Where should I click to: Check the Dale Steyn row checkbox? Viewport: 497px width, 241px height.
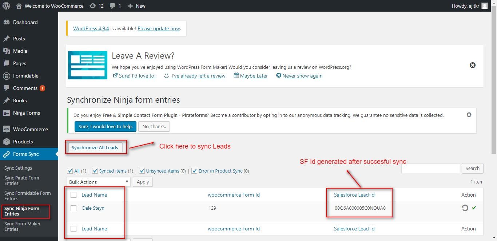click(x=73, y=208)
